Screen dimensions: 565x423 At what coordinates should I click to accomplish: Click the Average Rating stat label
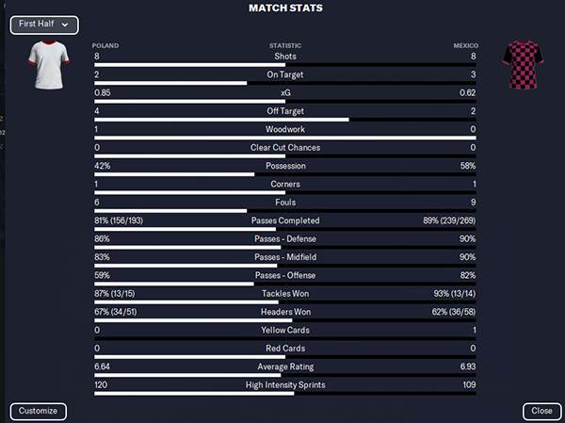(x=285, y=367)
